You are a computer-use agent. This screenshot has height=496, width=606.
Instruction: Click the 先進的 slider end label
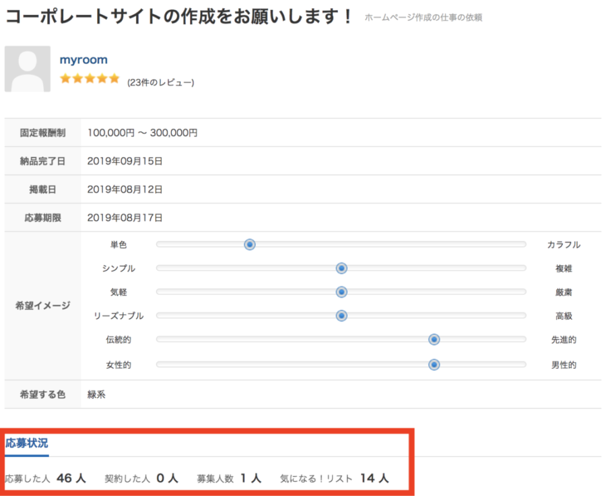point(564,340)
